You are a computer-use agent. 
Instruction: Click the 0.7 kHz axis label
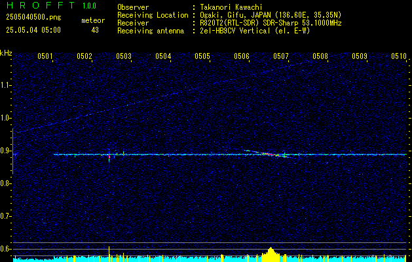[x=6, y=216]
